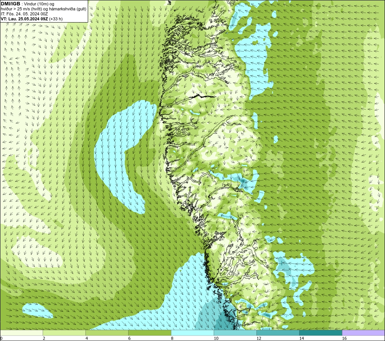Viewport: 385px width, 341px height.
Task: Click the legend scale label "2"
Action: [x=44, y=339]
